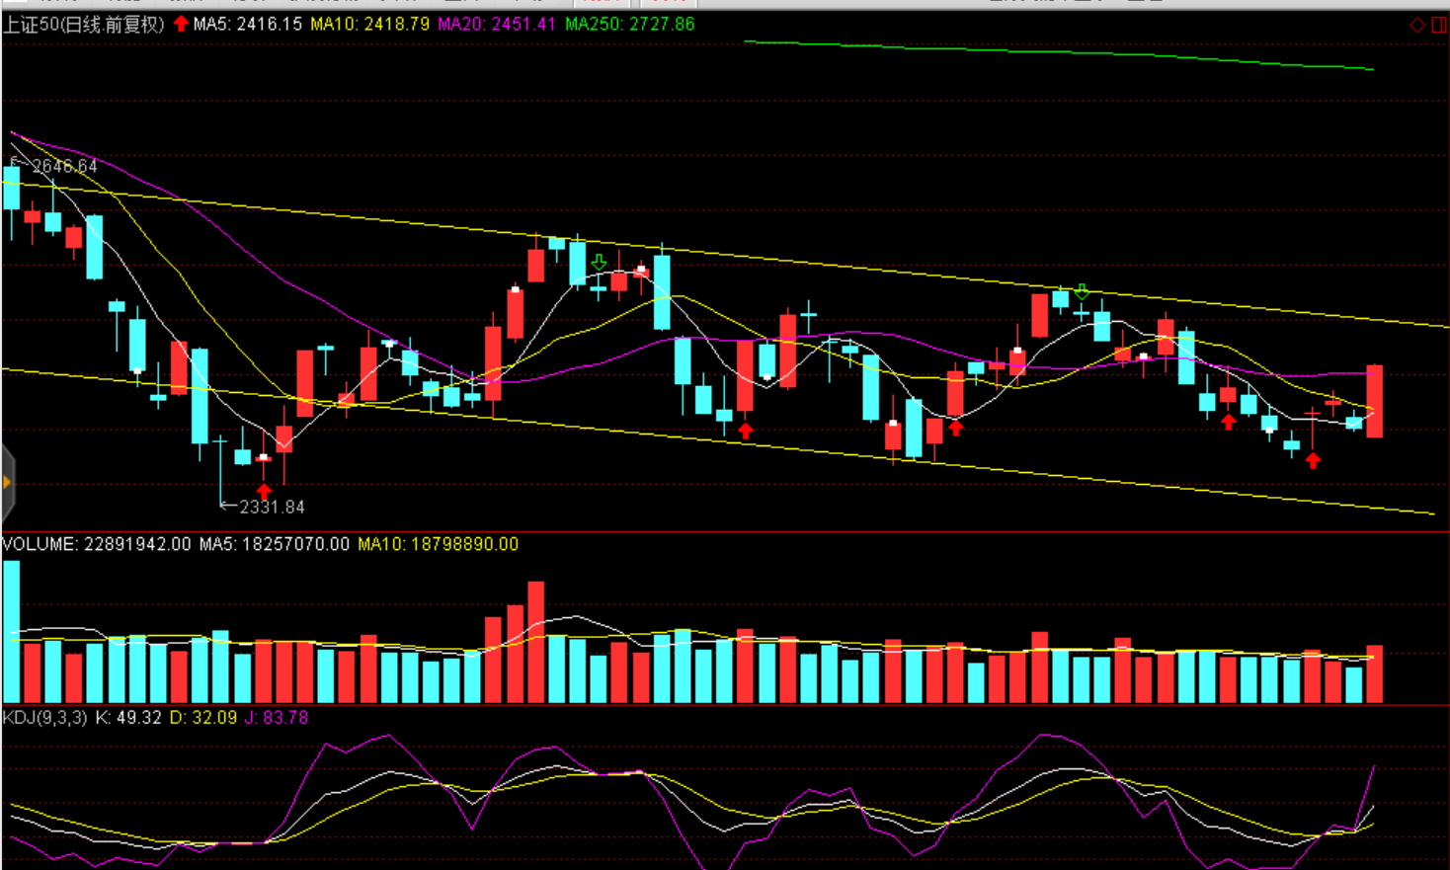Expand the side panel with the orange arrow handle
Image resolution: width=1450 pixels, height=870 pixels.
tap(7, 482)
